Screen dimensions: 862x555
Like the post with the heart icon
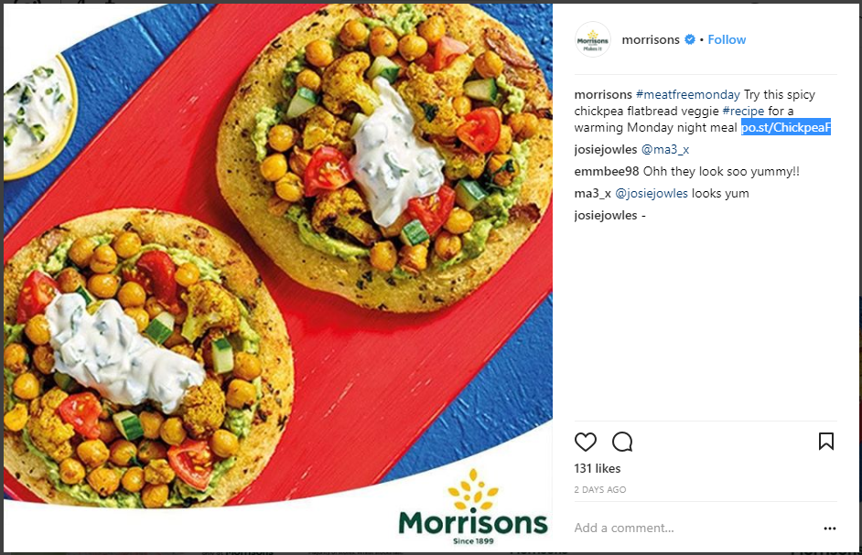(585, 442)
